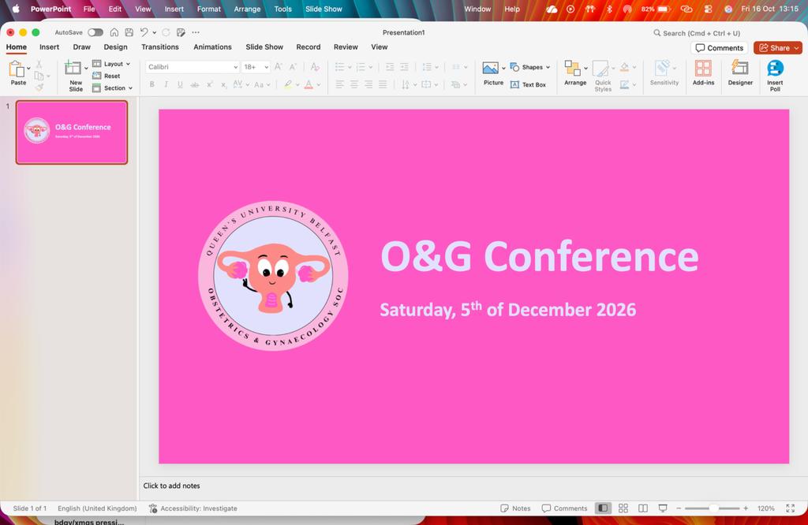The image size is (808, 525).
Task: Toggle Subscript formatting
Action: (x=223, y=84)
